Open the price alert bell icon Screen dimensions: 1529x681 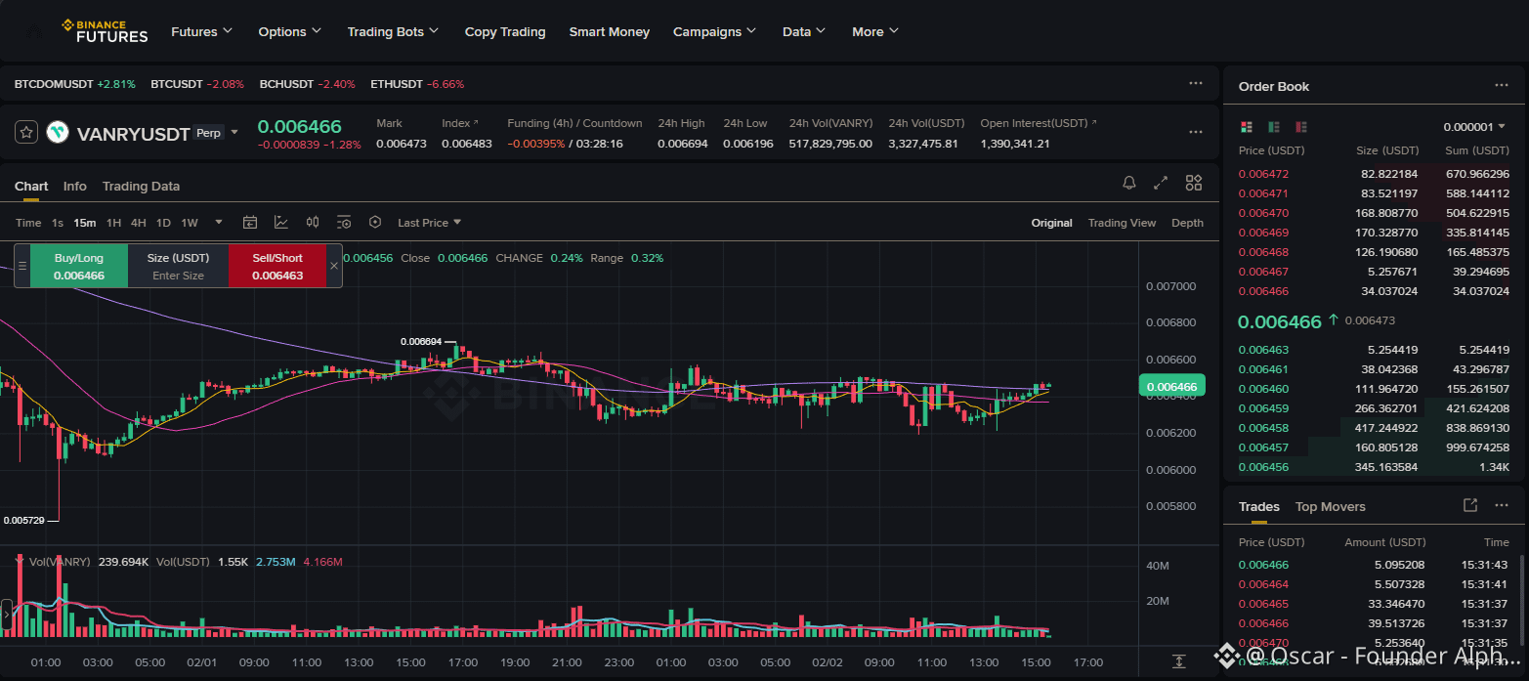[x=1129, y=183]
